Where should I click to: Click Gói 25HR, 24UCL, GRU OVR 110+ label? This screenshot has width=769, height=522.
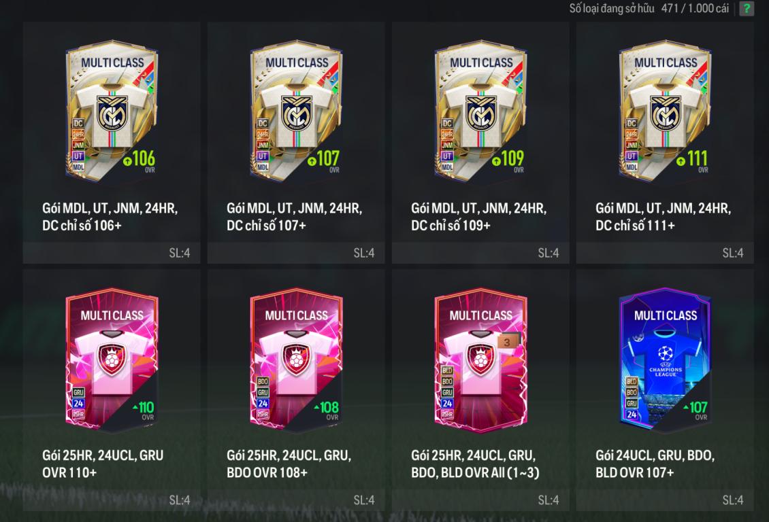click(x=103, y=464)
